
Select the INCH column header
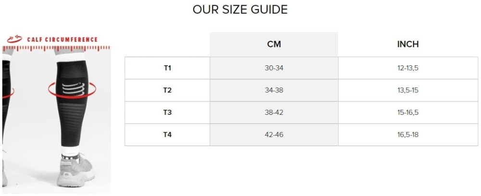(x=408, y=44)
